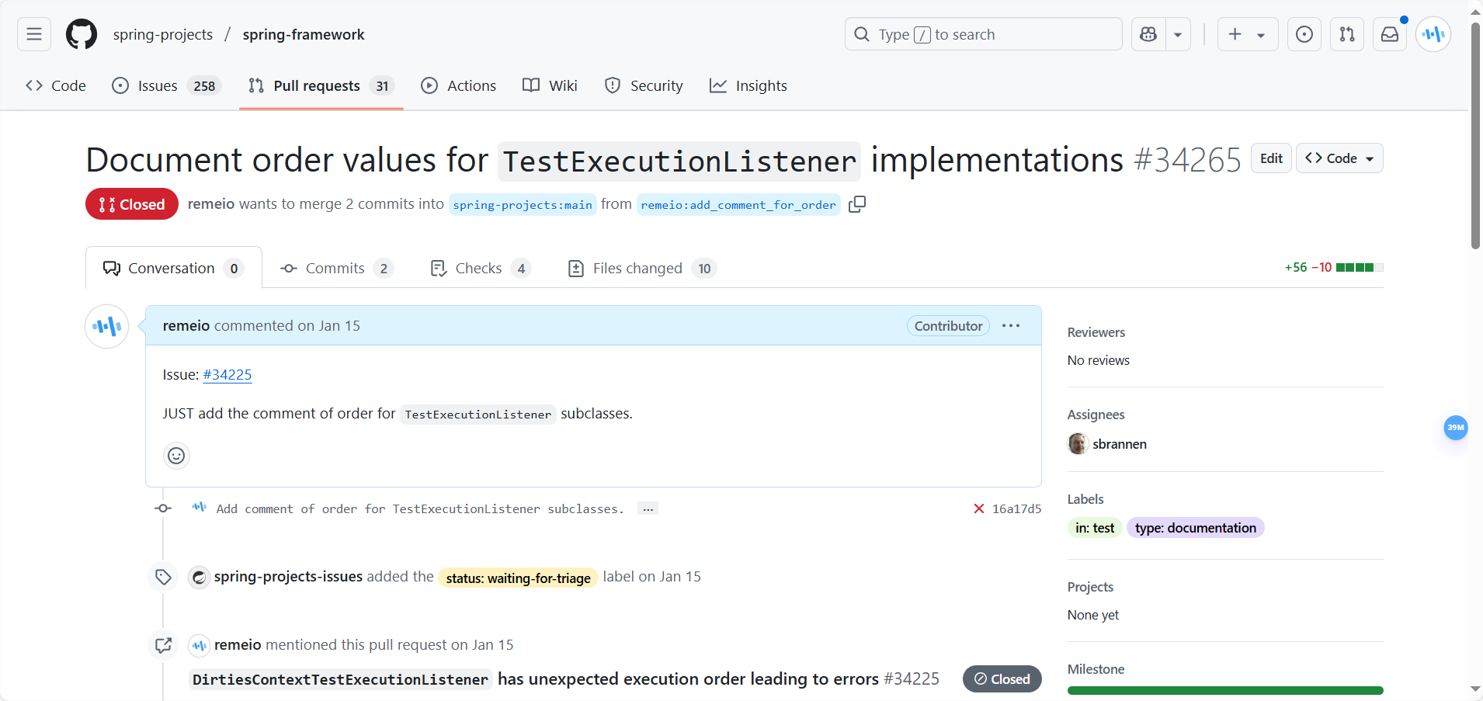Expand the Code dropdown button
This screenshot has width=1483, height=701.
pos(1339,158)
